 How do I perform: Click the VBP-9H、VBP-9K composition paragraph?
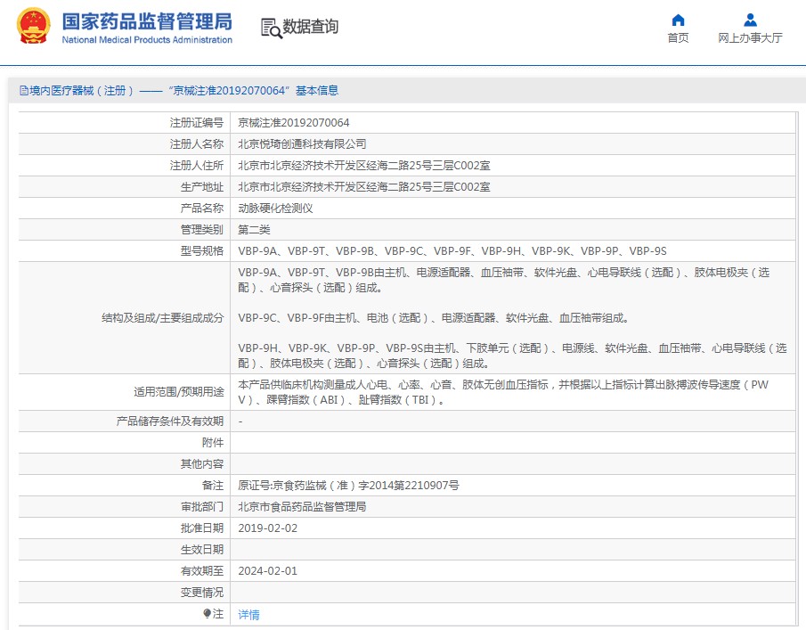tap(512, 356)
